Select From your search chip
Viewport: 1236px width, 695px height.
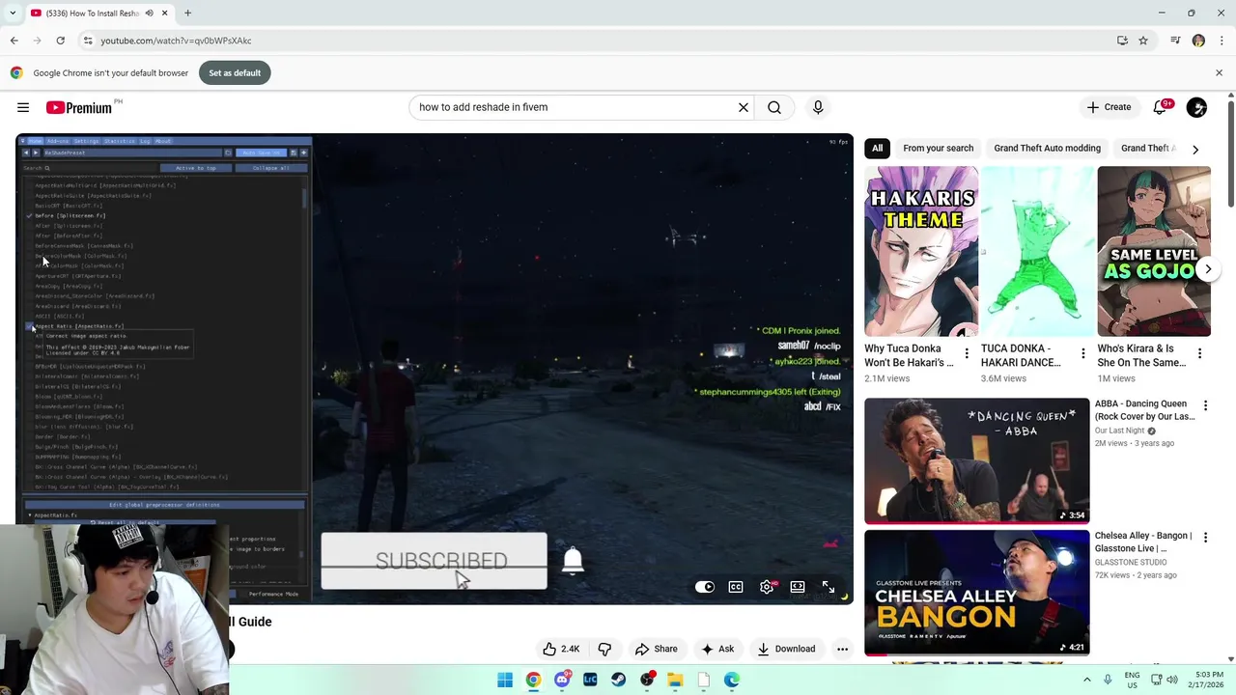pyautogui.click(x=938, y=148)
